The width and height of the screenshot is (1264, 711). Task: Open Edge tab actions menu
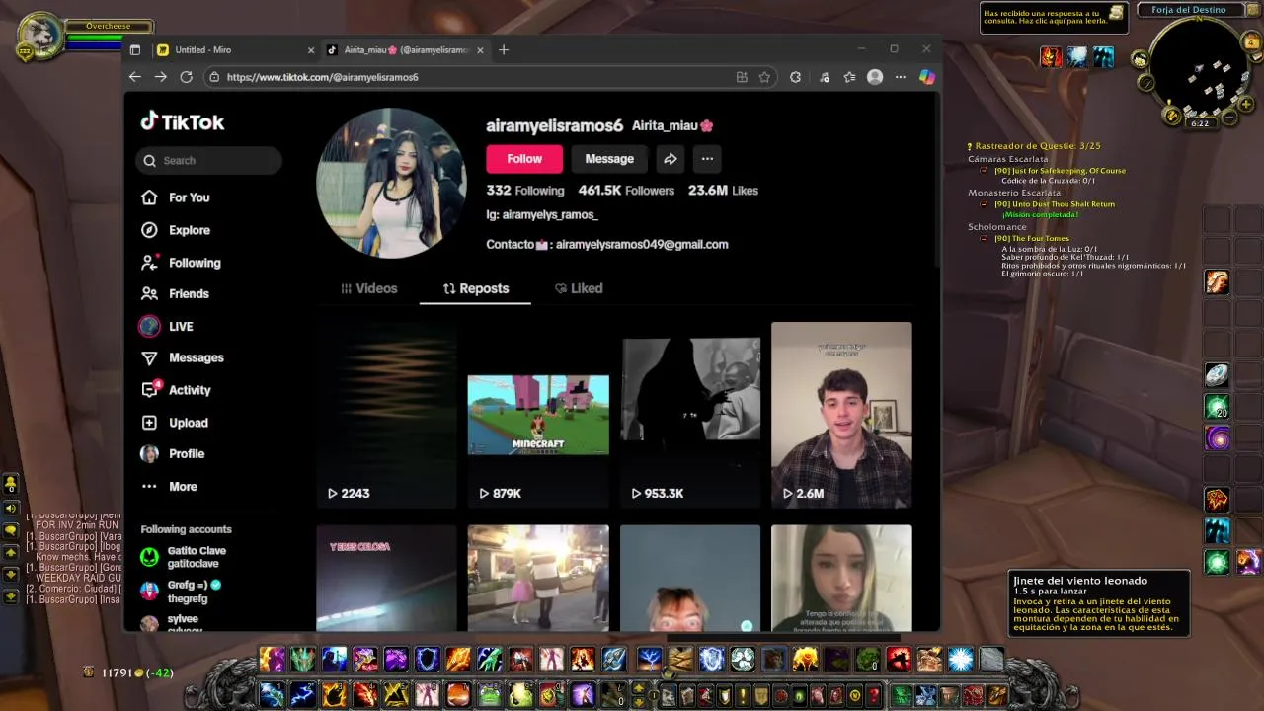click(135, 50)
